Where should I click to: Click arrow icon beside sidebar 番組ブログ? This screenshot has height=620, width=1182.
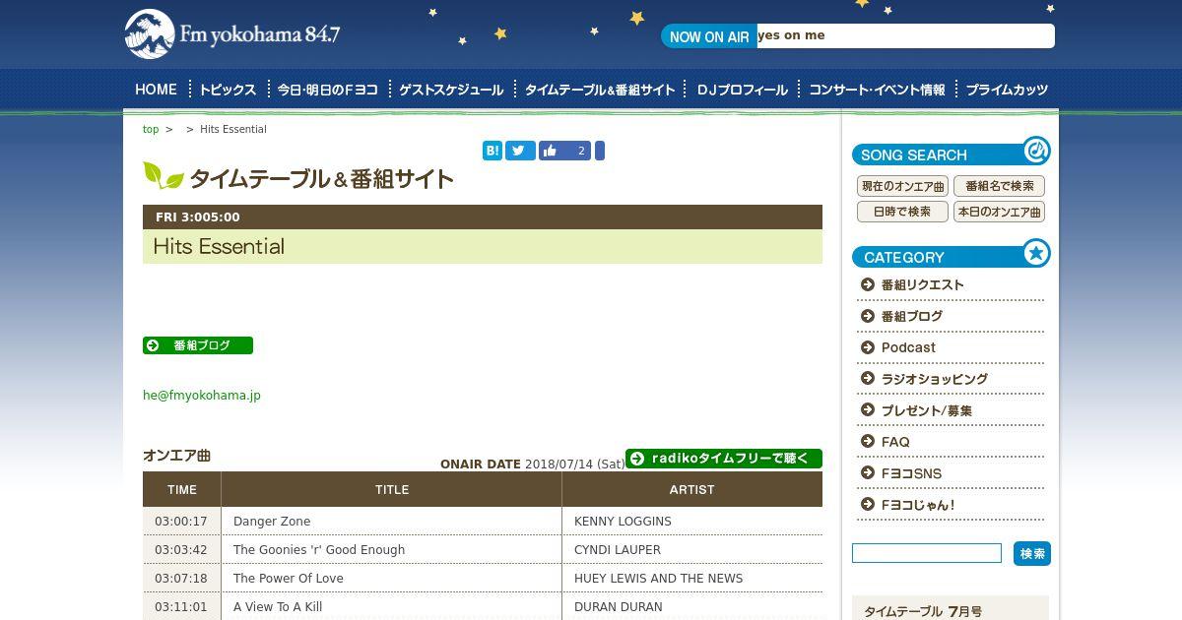868,316
